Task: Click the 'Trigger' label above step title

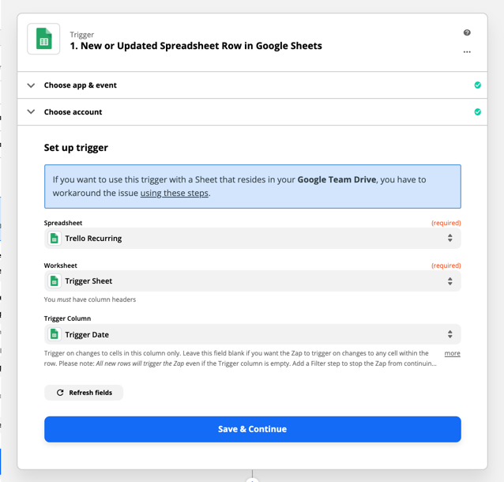Action: point(82,35)
